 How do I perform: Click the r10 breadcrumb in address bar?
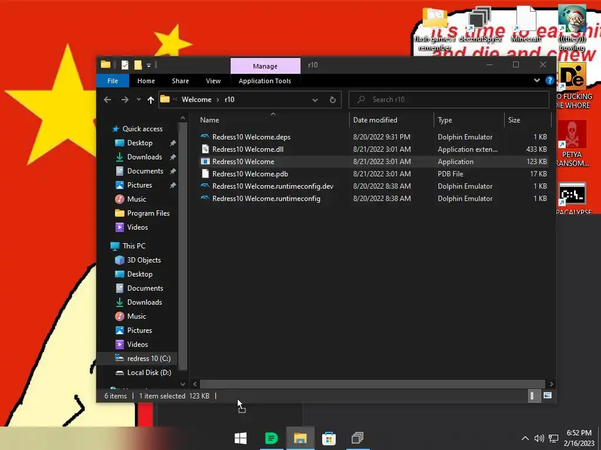[229, 100]
